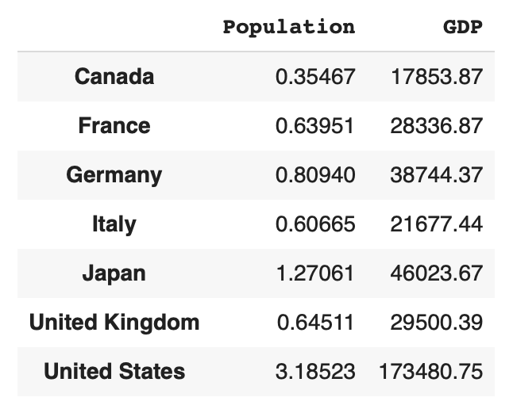Click the Population column header
The height and width of the screenshot is (409, 513).
tap(288, 27)
